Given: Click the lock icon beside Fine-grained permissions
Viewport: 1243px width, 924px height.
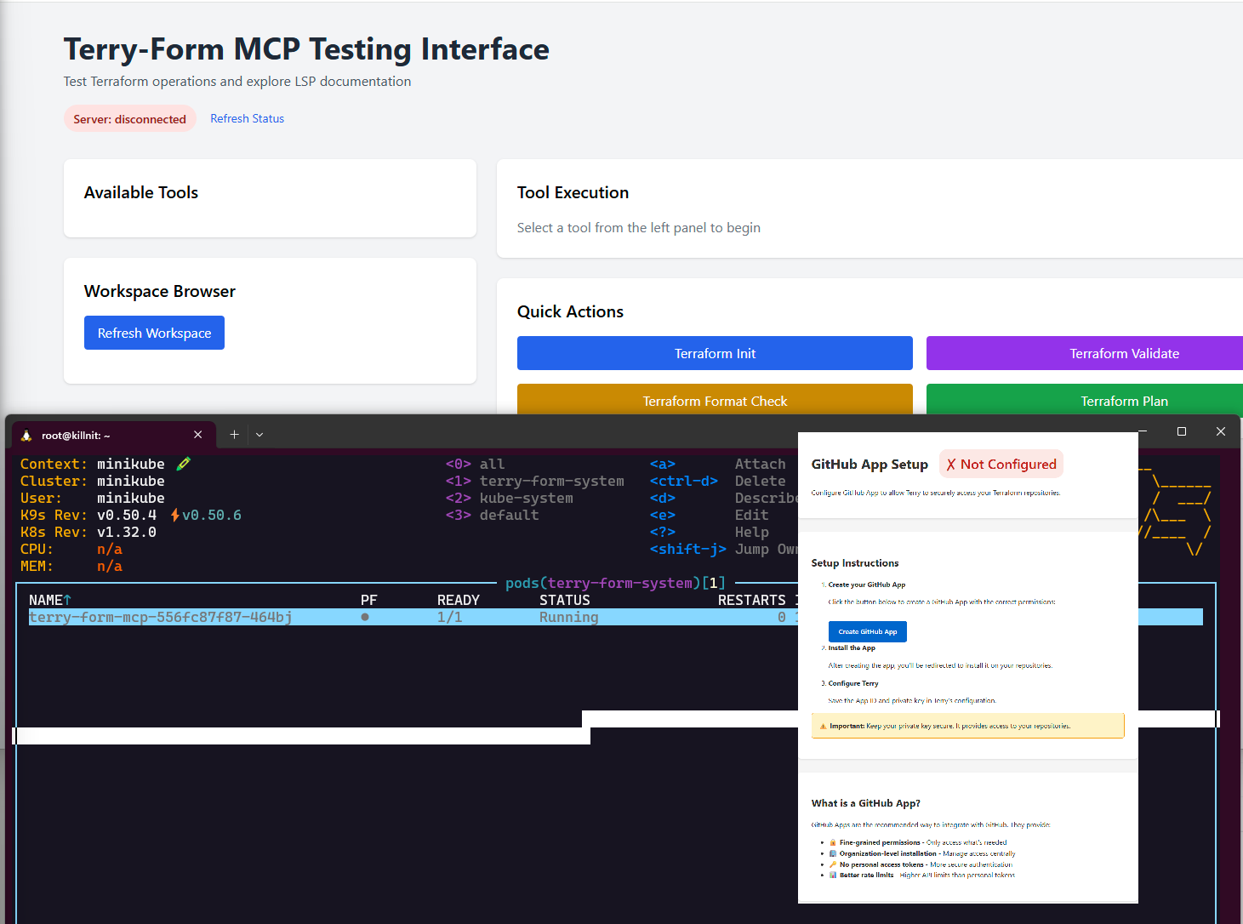Looking at the screenshot, I should click(833, 842).
